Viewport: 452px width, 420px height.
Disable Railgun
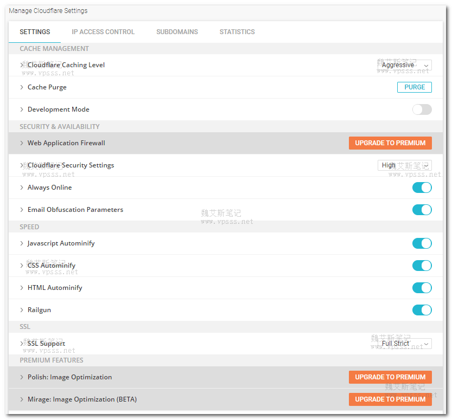(422, 310)
